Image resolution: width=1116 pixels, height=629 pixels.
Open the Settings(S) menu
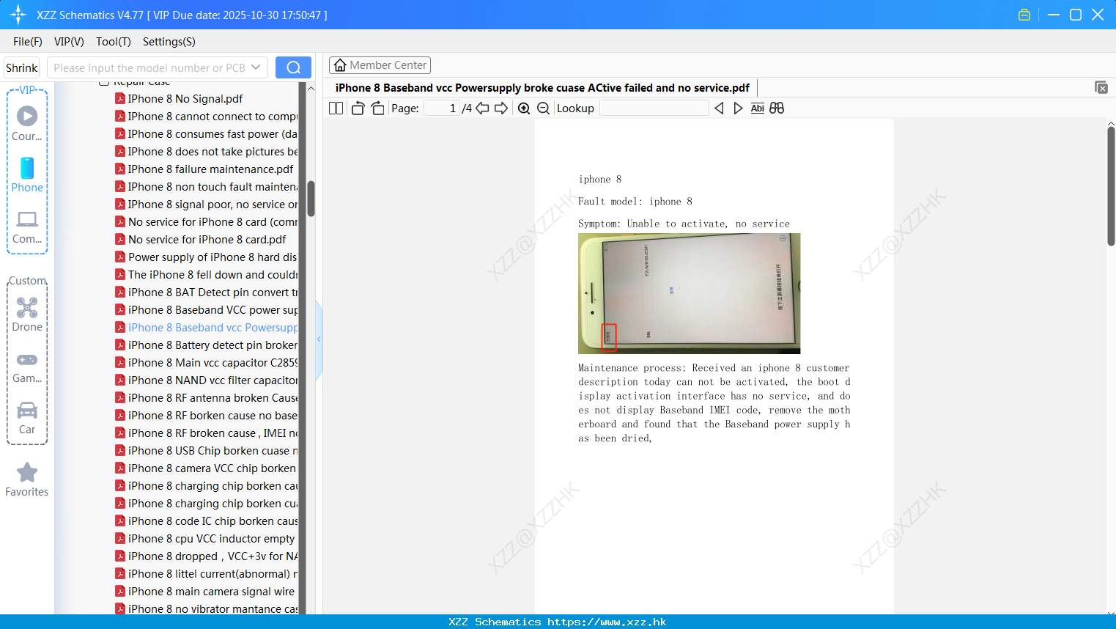169,42
